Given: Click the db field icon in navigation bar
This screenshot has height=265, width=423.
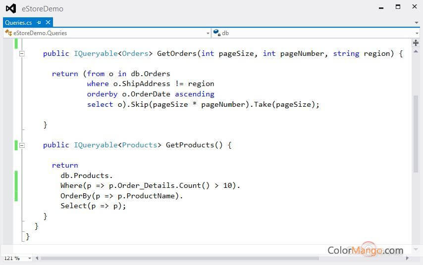Looking at the screenshot, I should (x=216, y=33).
